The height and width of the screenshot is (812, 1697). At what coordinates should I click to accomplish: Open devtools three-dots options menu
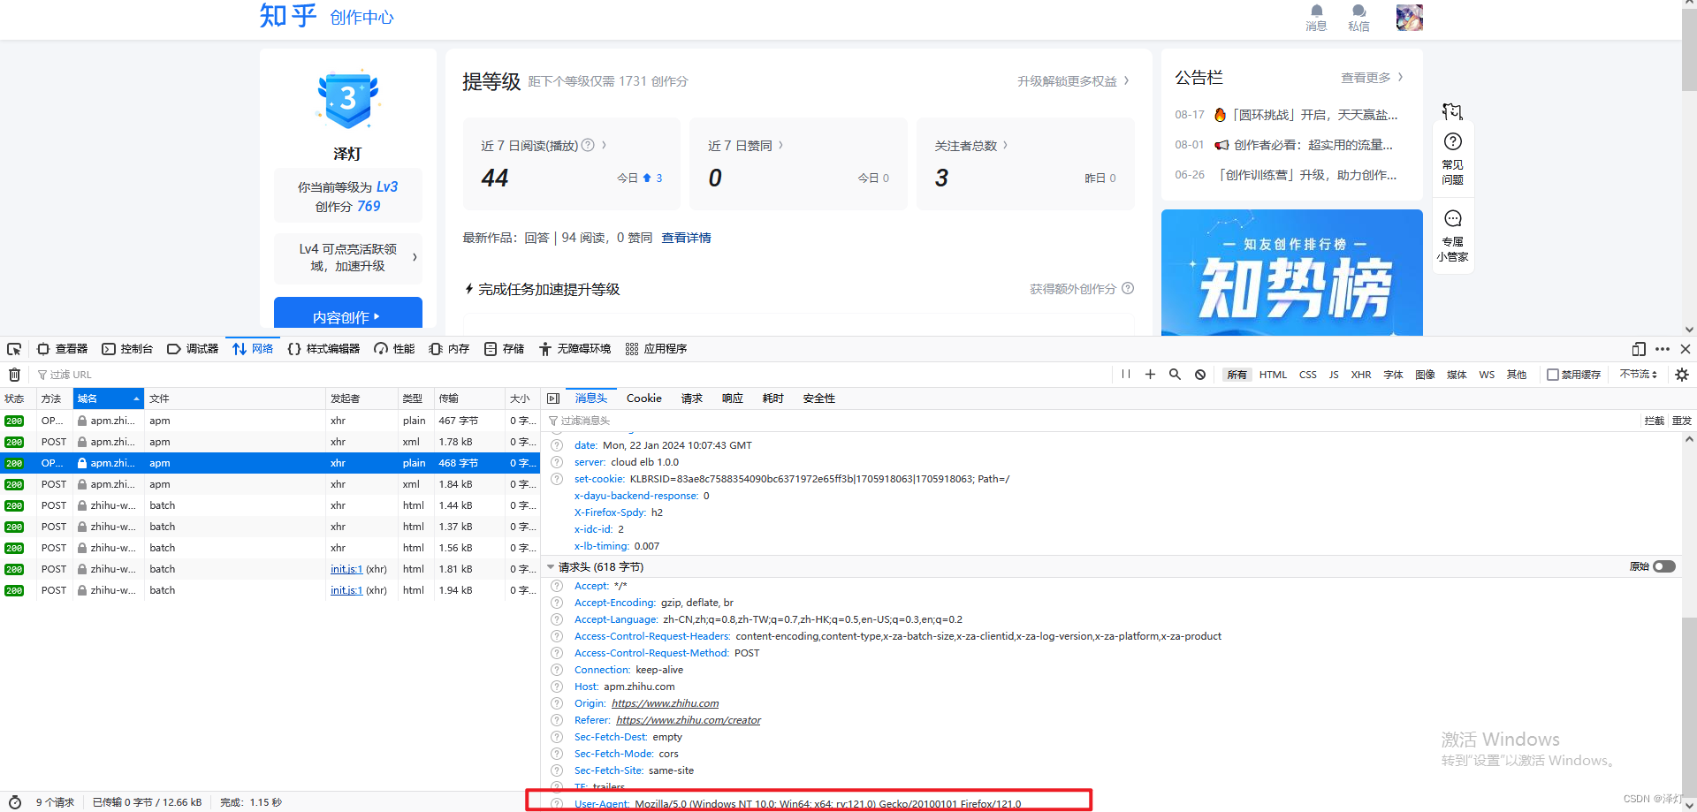point(1663,349)
